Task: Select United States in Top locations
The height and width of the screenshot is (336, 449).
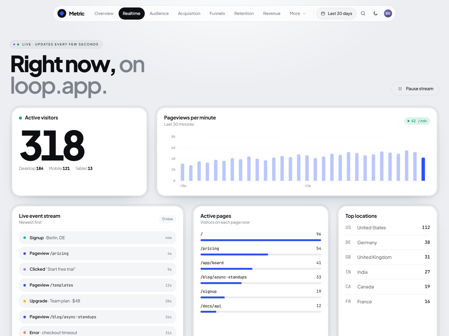Action: tap(388, 228)
